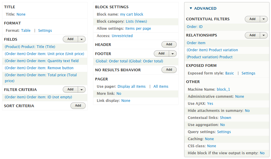This screenshot has width=271, height=159.
Task: Open the Fields Add dropdown arrow
Action: click(82, 39)
